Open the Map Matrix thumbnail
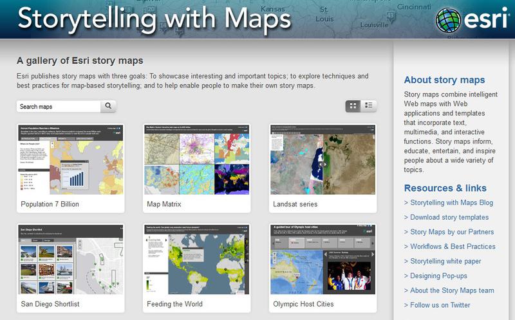 click(x=197, y=160)
